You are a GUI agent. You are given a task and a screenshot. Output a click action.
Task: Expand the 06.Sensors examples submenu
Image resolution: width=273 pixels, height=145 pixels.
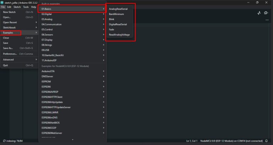73,35
